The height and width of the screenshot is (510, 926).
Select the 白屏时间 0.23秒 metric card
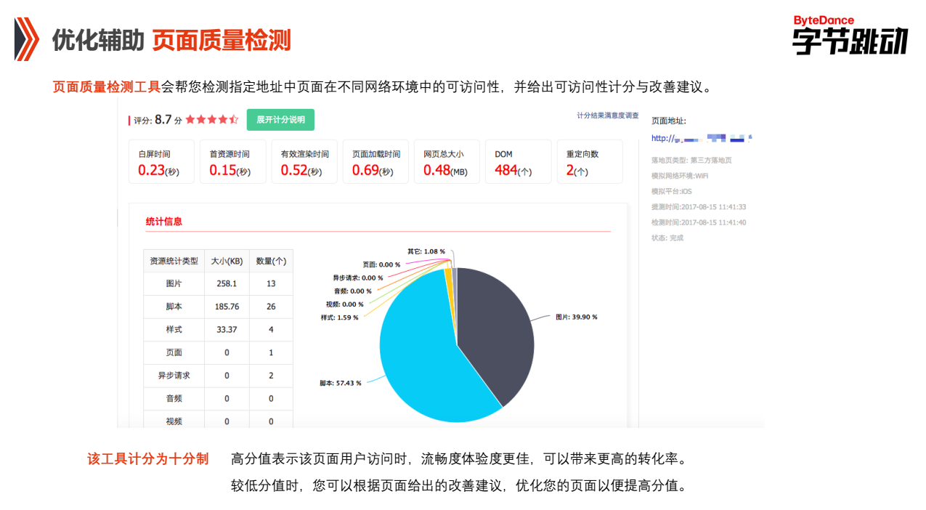coord(161,161)
